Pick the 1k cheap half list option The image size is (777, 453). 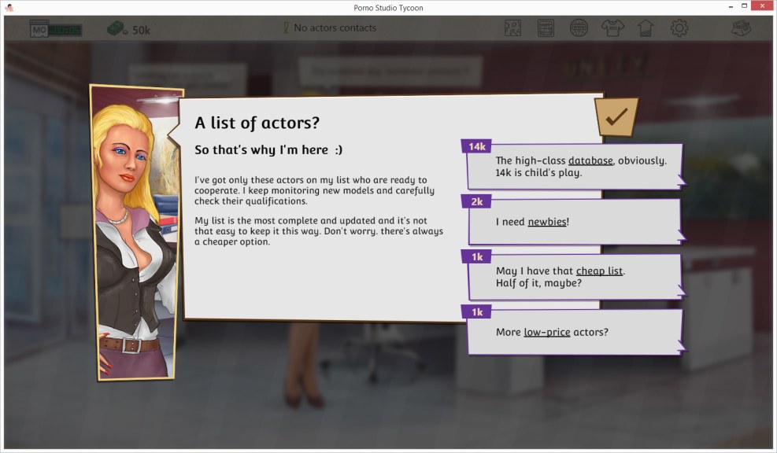[575, 277]
